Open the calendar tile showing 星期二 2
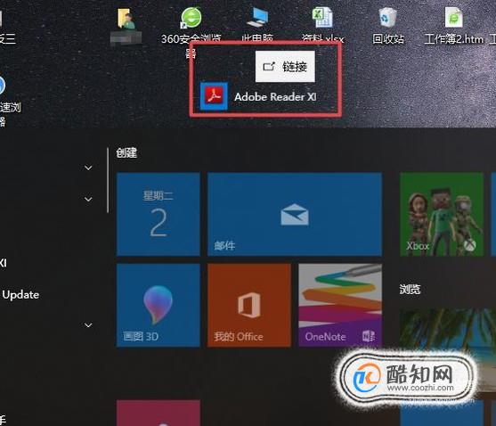496x426 pixels. 159,214
